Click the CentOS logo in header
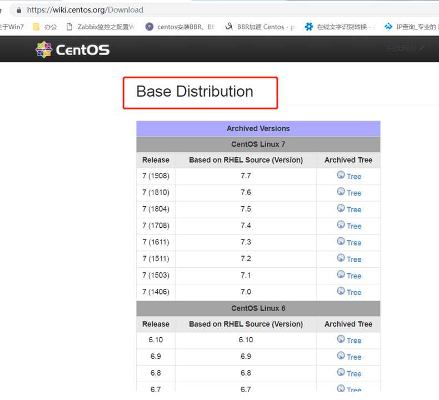 pos(72,49)
